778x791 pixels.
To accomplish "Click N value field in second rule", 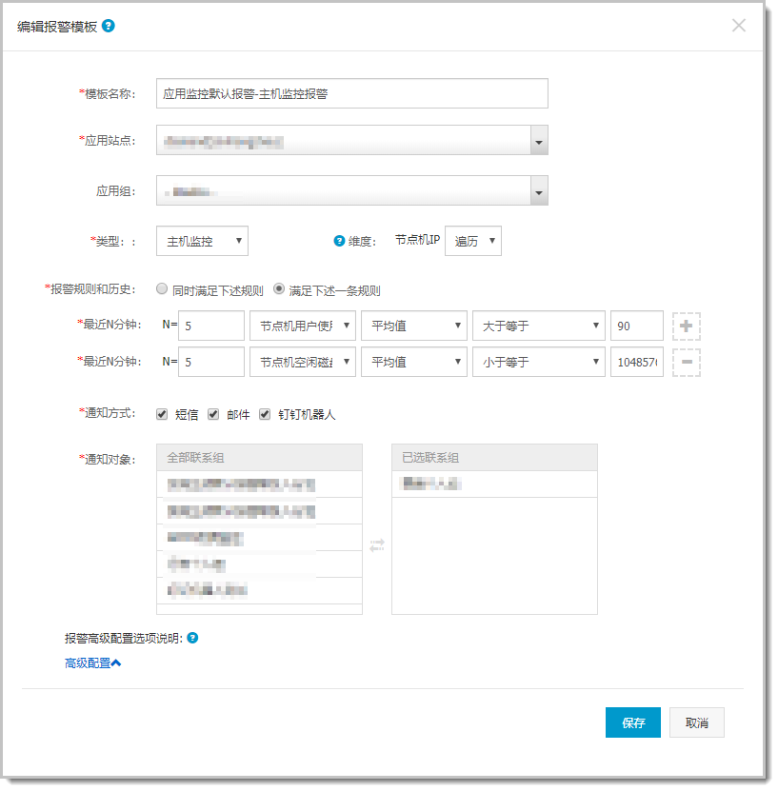I will pyautogui.click(x=211, y=362).
